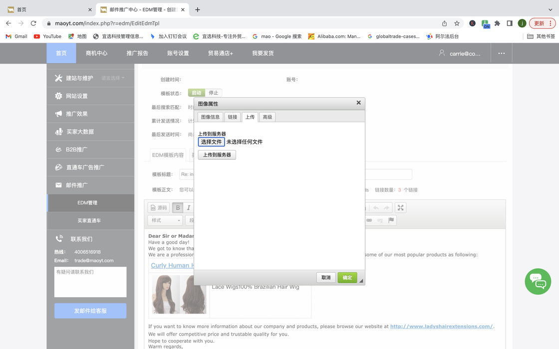Click the contact message text box
This screenshot has height=349, width=559.
point(90,282)
